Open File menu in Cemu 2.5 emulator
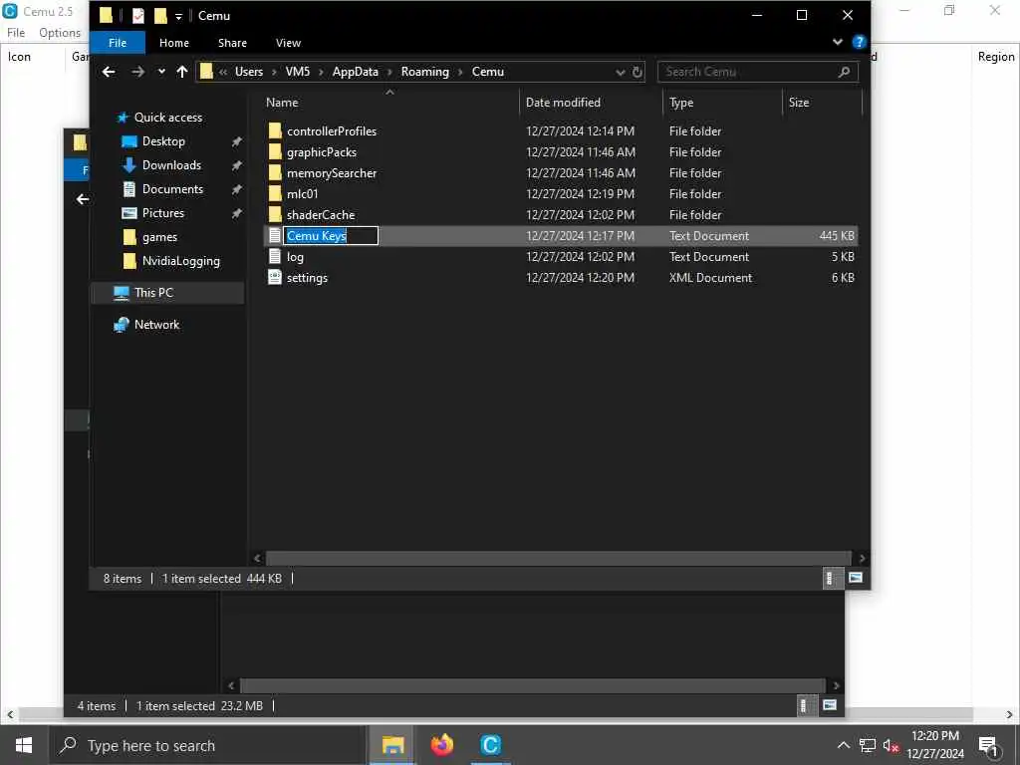Viewport: 1020px width, 765px height. pos(16,33)
